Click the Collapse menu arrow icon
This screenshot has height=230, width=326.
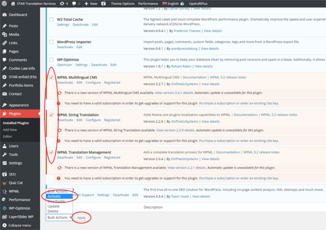[4, 225]
